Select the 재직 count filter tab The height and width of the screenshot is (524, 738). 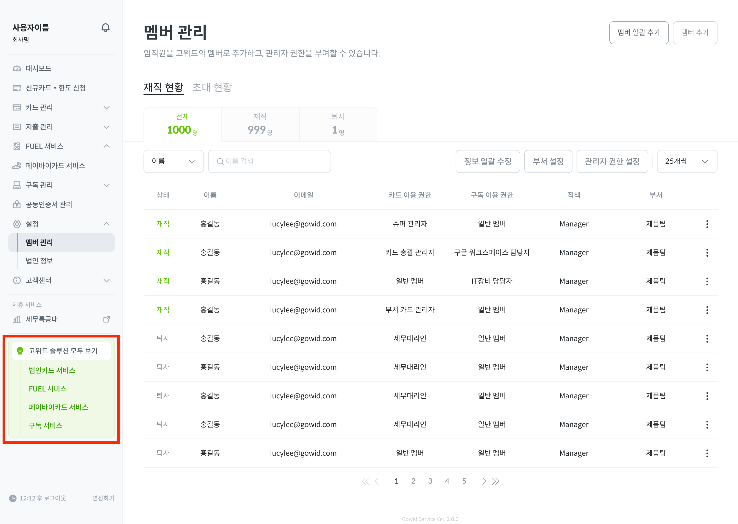point(260,125)
